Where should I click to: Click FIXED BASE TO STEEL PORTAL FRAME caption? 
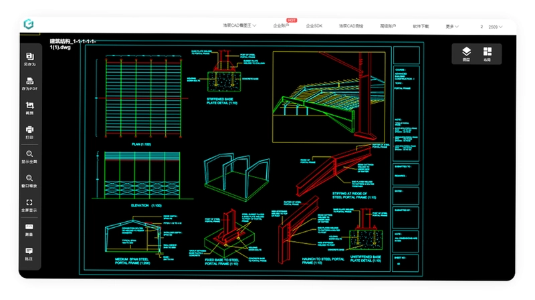222,262
